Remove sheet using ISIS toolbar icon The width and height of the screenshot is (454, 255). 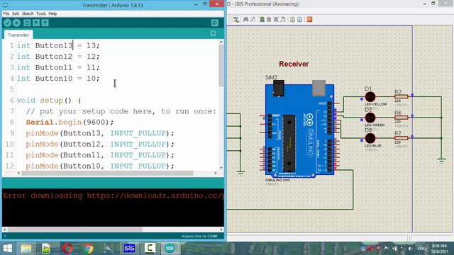pyautogui.click(x=299, y=19)
